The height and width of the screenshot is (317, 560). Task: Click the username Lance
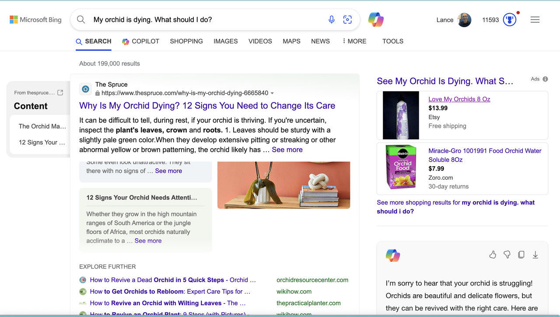(x=445, y=20)
